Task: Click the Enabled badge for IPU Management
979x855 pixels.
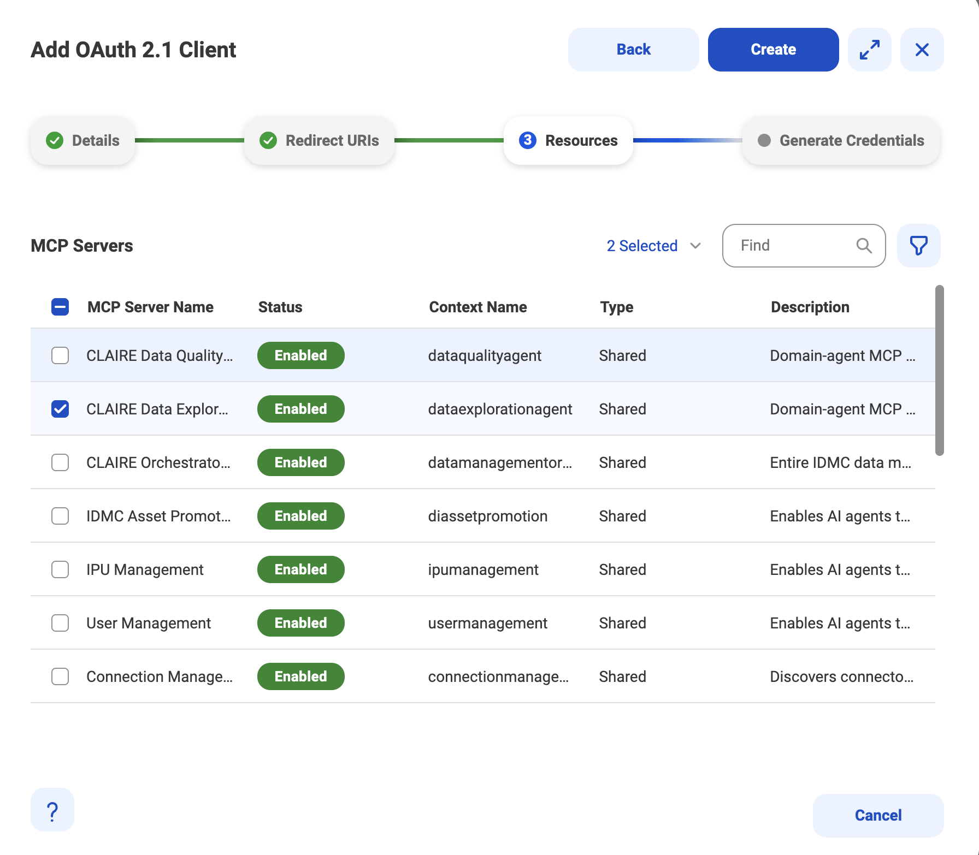Action: click(x=301, y=569)
